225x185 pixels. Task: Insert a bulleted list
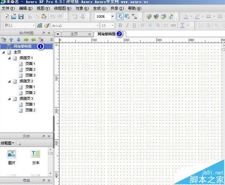[166, 25]
